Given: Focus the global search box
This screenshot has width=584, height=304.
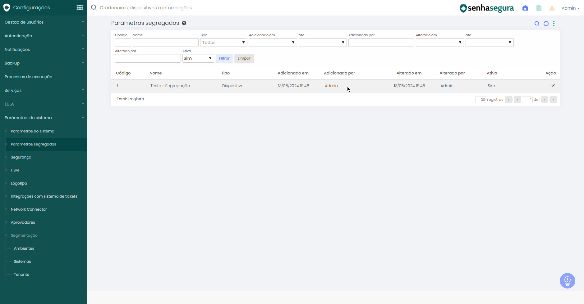Looking at the screenshot, I should click(145, 8).
